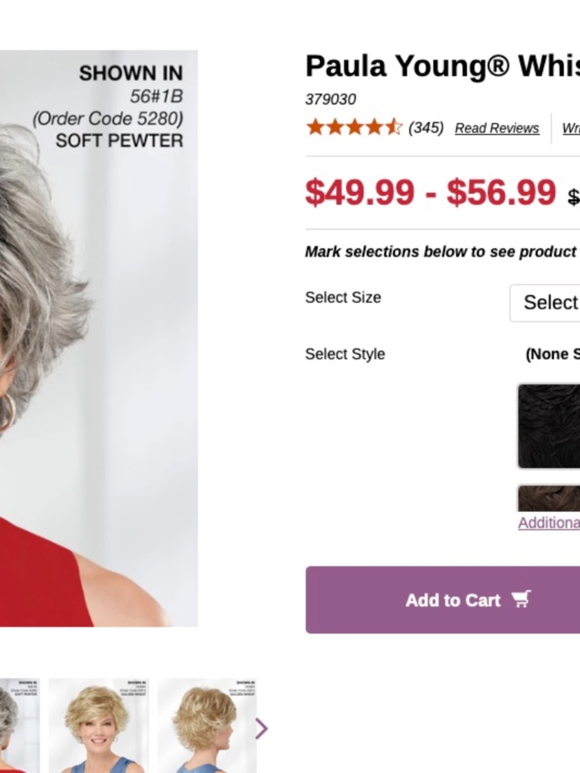Click the (345) review count
This screenshot has height=773, width=580.
click(x=426, y=128)
